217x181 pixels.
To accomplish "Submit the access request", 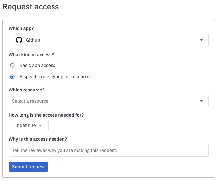I will tap(28, 167).
